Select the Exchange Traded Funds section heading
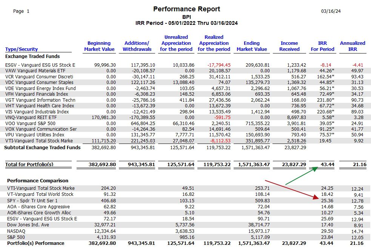Screen dimensions: 371x249 click(x=32, y=56)
